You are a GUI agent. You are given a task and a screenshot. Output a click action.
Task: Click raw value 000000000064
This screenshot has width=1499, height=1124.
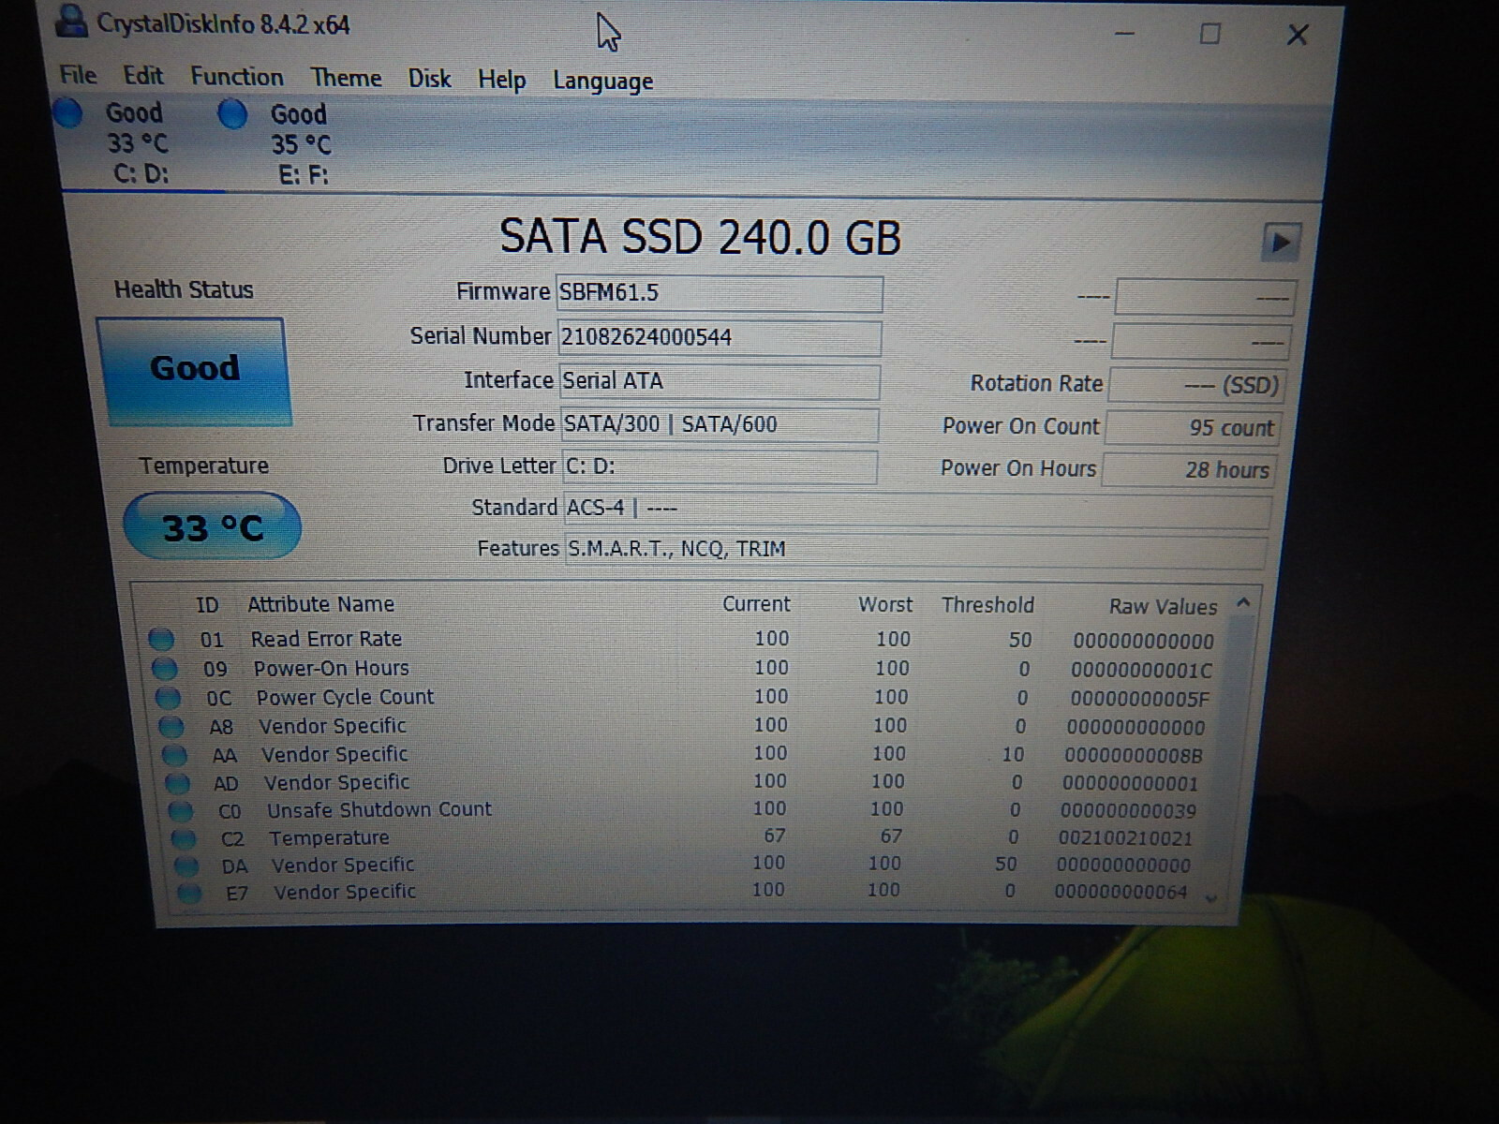click(x=1121, y=892)
